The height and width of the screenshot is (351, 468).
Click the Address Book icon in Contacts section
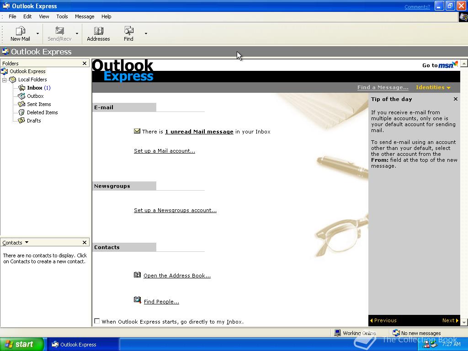(137, 275)
